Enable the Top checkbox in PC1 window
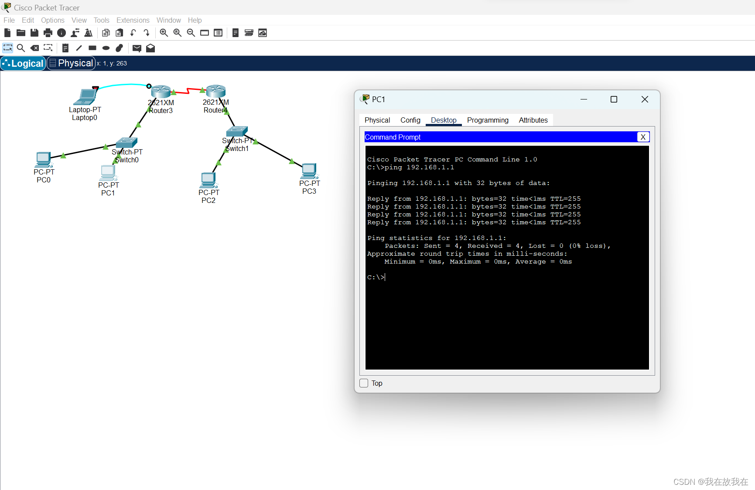 [364, 383]
